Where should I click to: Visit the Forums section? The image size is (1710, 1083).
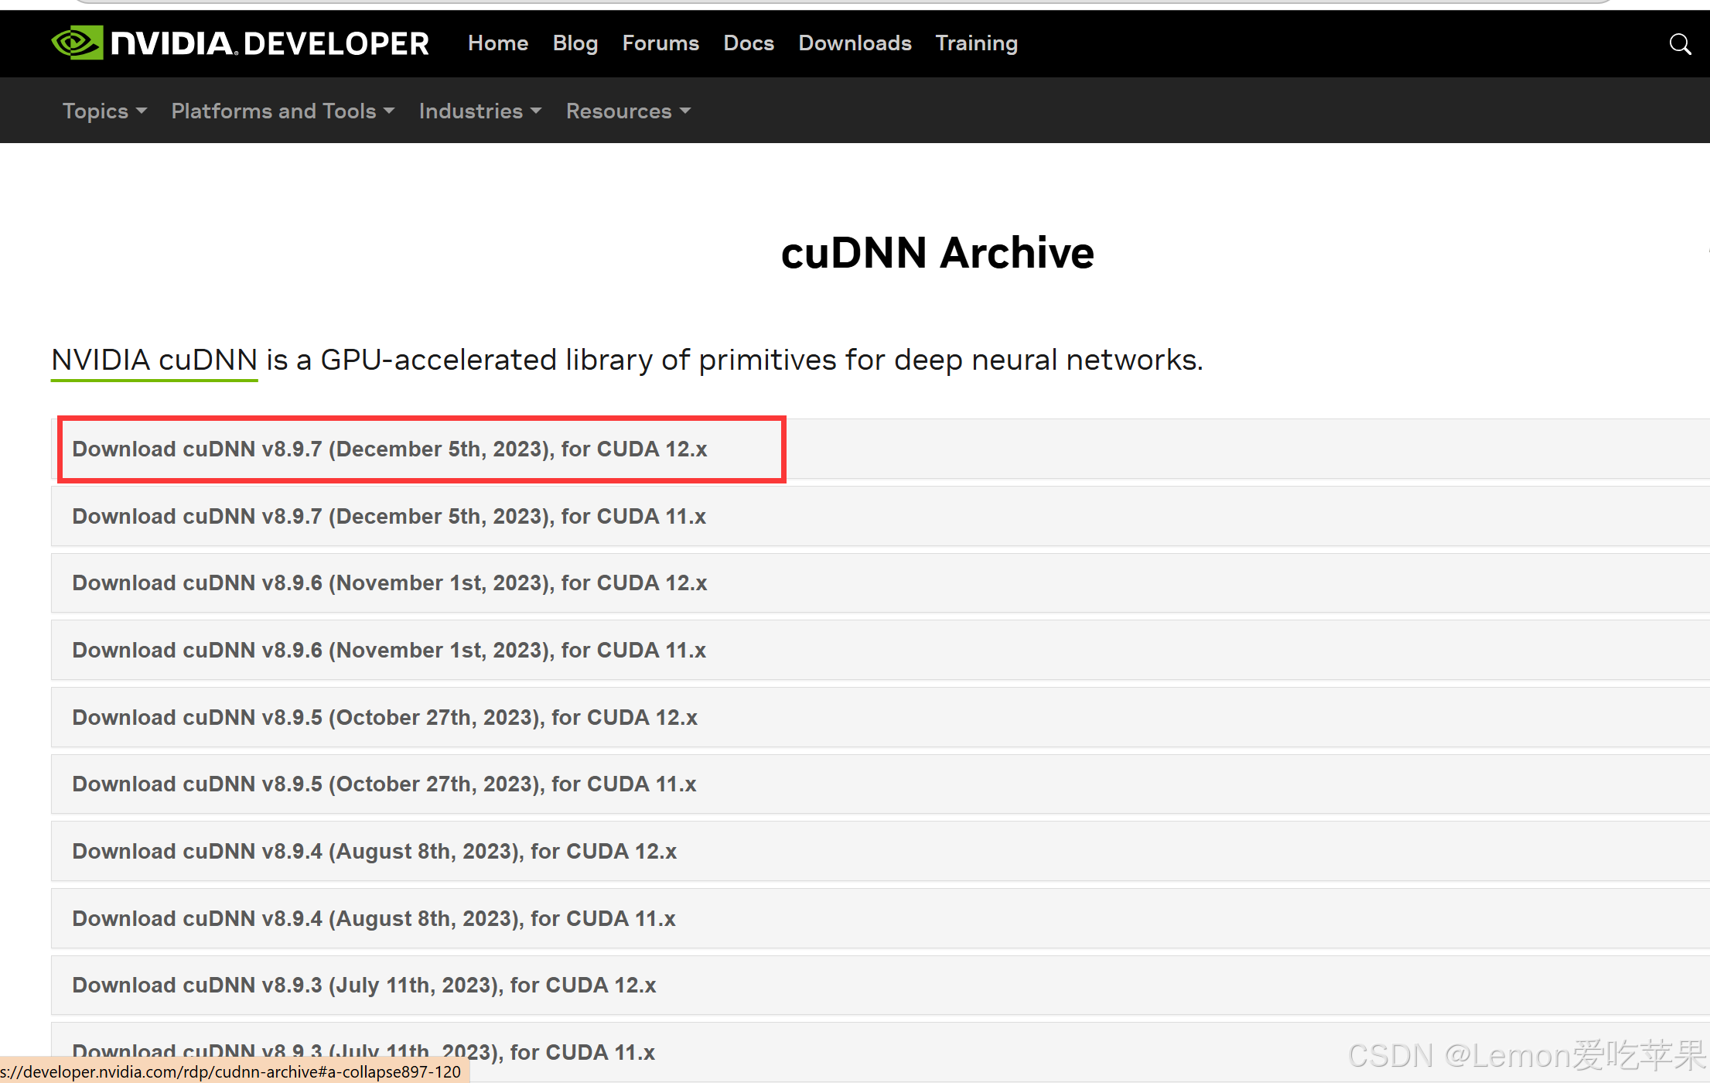tap(660, 43)
